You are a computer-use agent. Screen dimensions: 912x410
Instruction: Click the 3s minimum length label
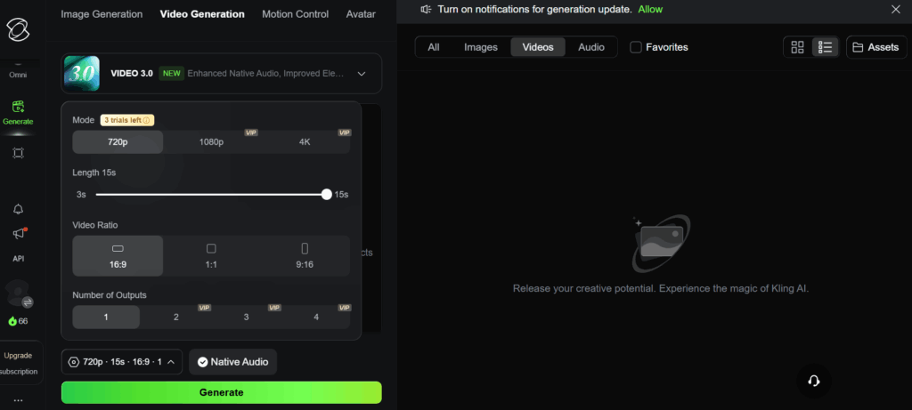(x=81, y=195)
